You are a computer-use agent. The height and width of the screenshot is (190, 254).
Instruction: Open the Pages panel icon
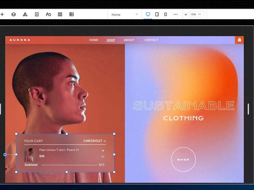(x=37, y=14)
